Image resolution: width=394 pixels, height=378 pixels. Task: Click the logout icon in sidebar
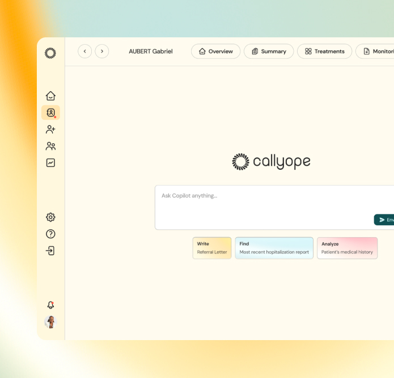pos(50,251)
